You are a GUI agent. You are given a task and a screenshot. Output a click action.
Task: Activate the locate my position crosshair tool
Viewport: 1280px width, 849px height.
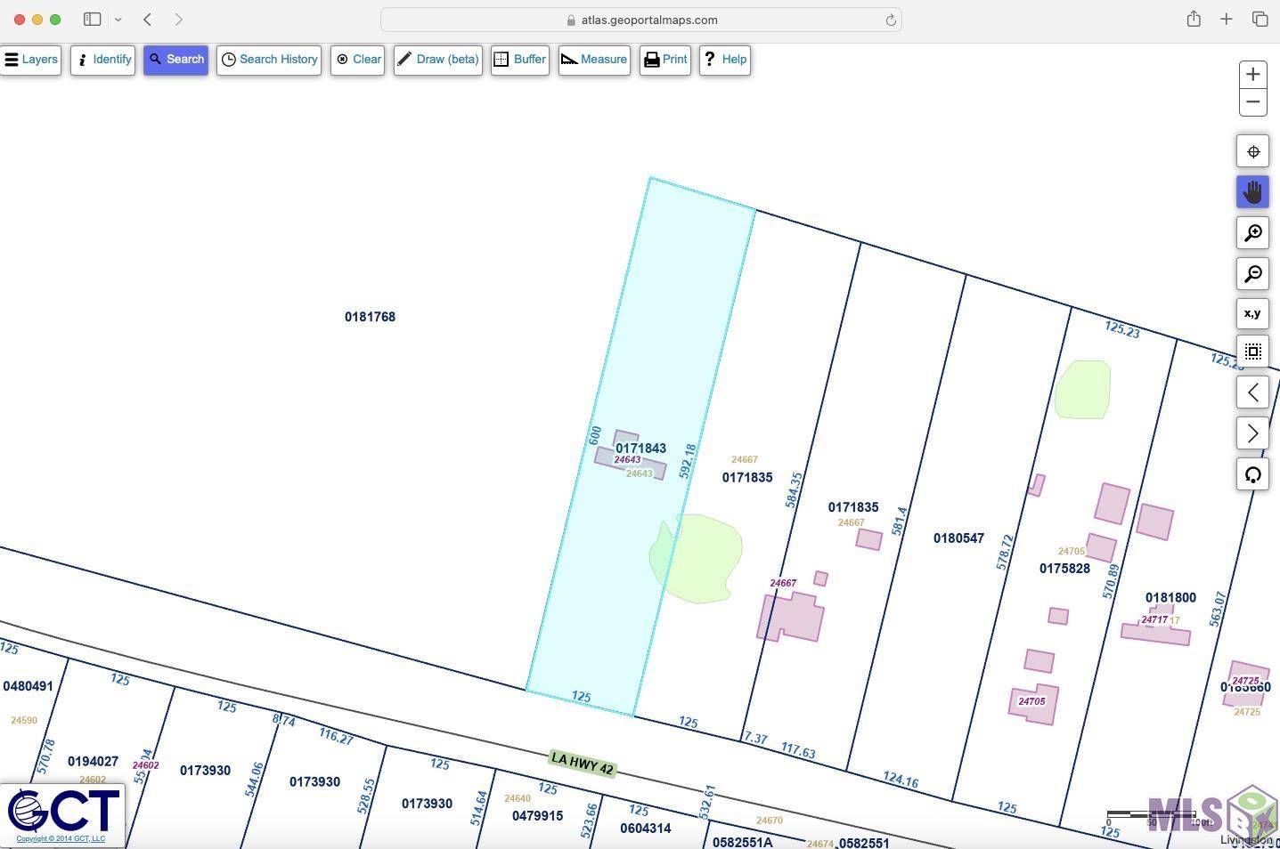pyautogui.click(x=1252, y=152)
